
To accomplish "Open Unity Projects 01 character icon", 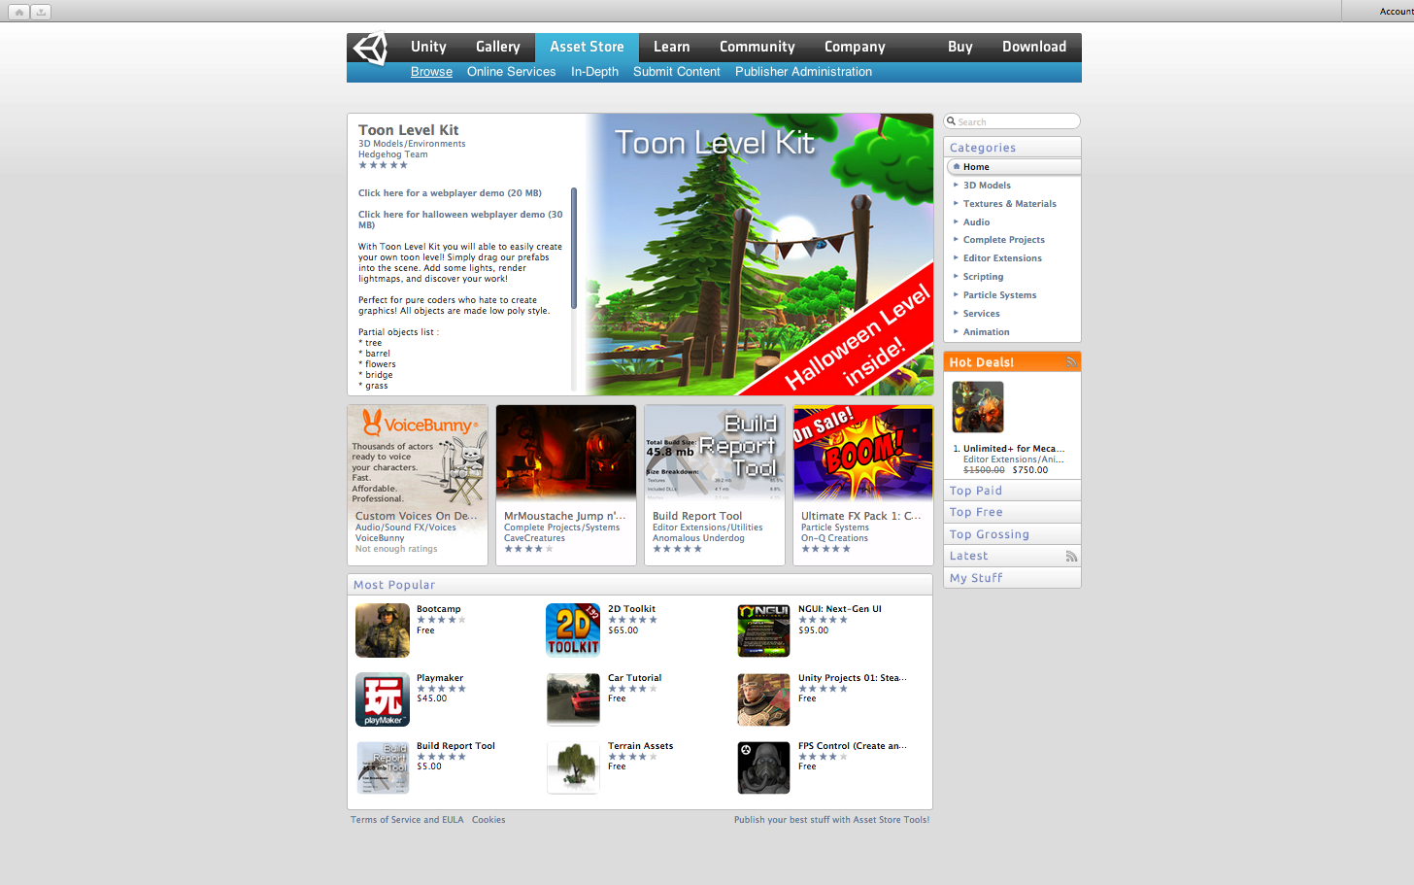I will pos(763,699).
